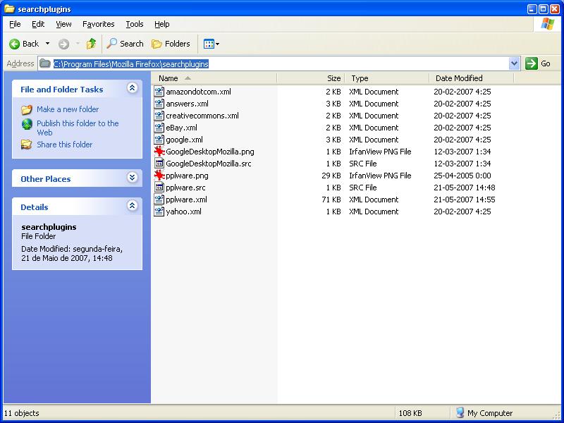Screen dimensions: 564x423
Task: Open the Tools menu
Action: 135,24
